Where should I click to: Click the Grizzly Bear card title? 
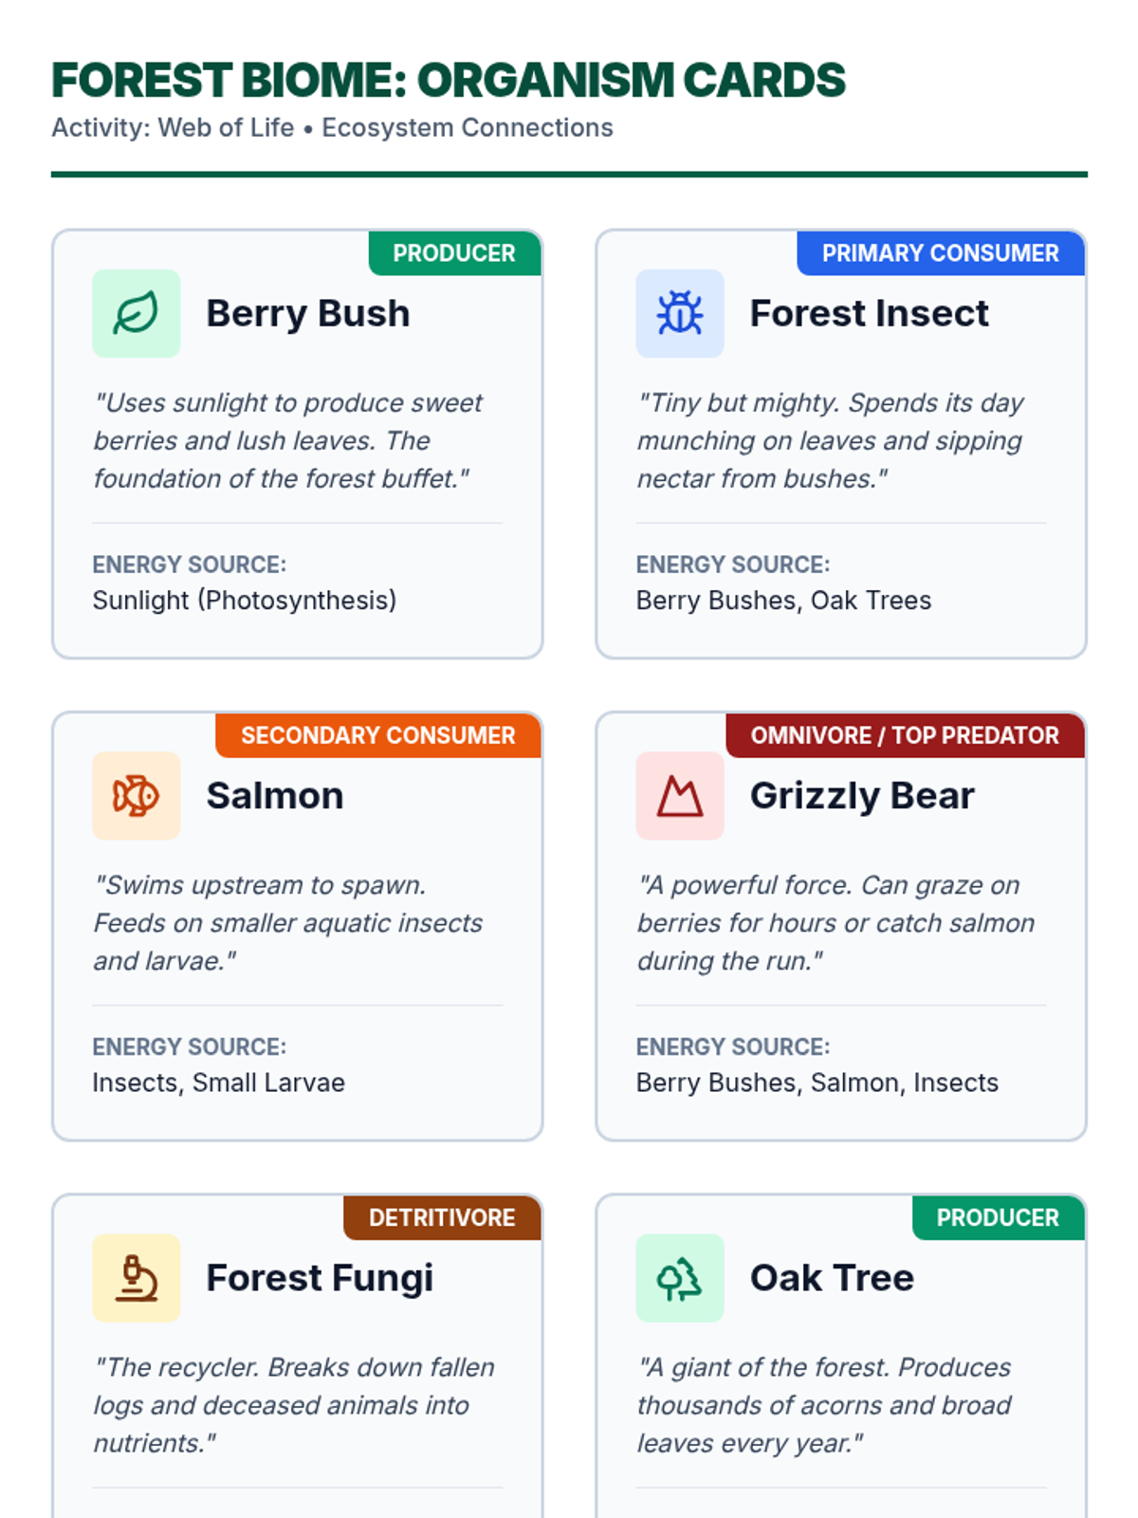tap(861, 795)
